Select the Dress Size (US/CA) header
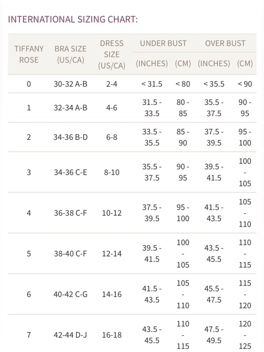264x352 pixels. [x=112, y=54]
